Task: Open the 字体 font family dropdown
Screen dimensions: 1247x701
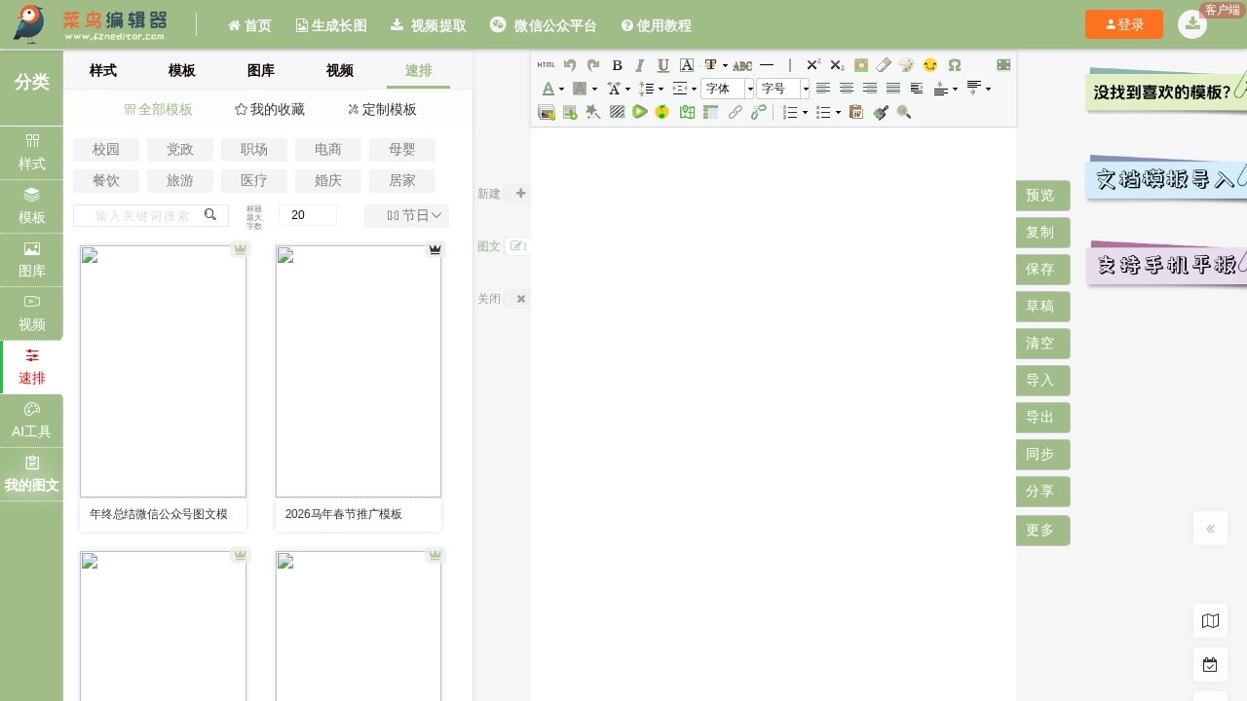Action: click(728, 89)
